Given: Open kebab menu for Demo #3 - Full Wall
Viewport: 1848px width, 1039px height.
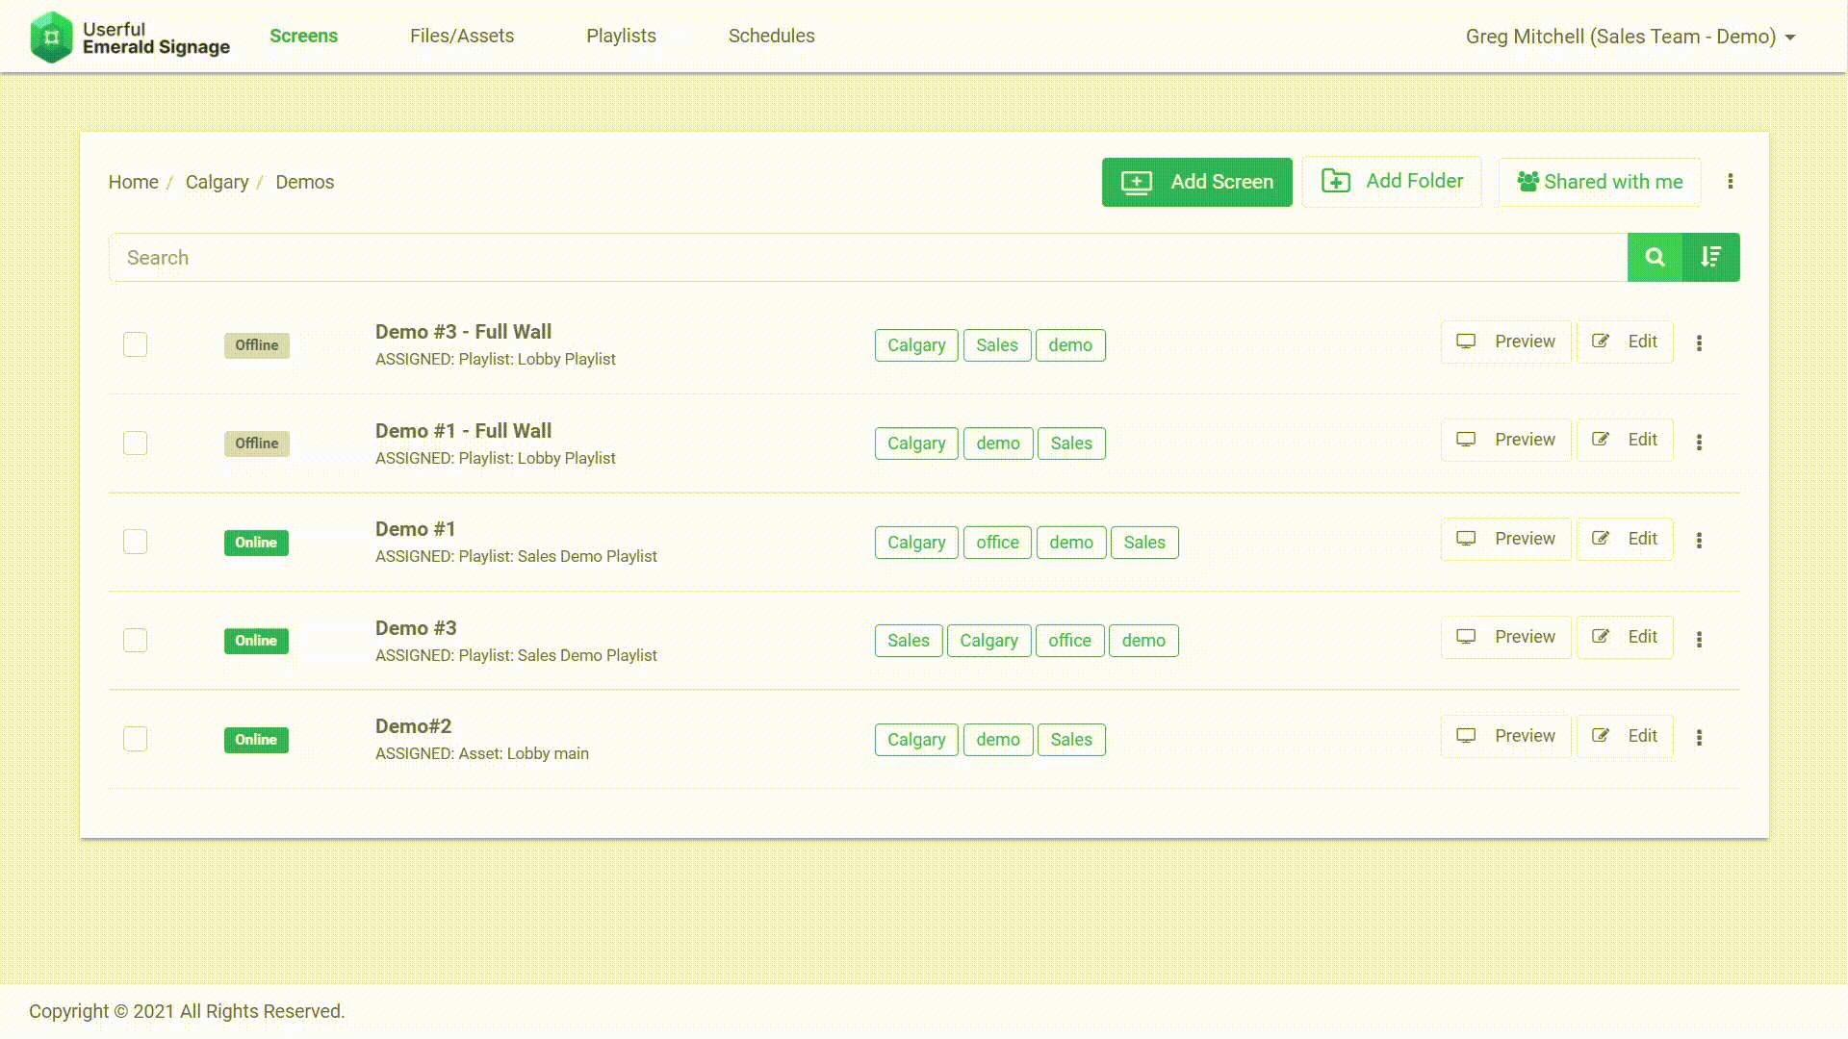Looking at the screenshot, I should point(1699,343).
